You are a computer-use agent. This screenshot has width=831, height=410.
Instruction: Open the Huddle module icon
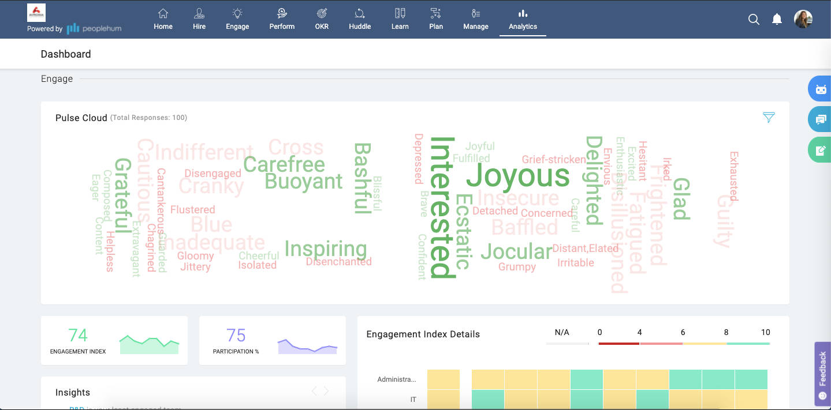(359, 19)
